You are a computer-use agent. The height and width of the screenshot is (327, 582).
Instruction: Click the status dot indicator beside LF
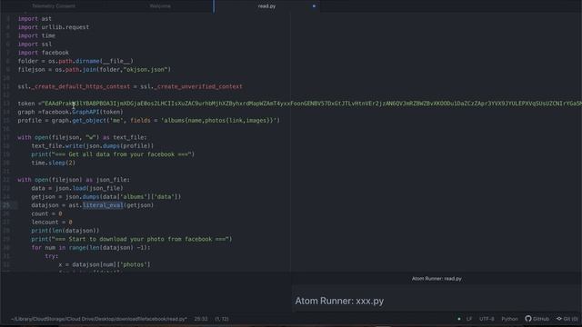click(x=459, y=319)
